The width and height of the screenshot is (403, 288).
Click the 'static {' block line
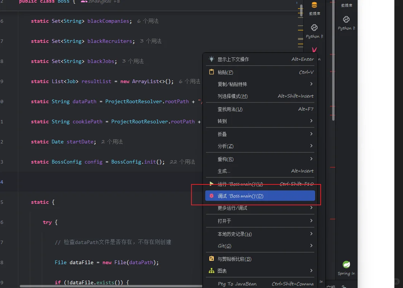[43, 202]
